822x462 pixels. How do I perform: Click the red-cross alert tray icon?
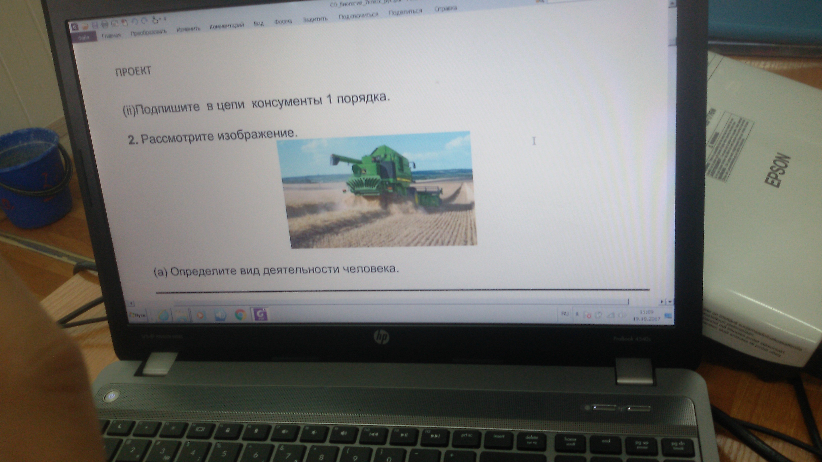588,315
